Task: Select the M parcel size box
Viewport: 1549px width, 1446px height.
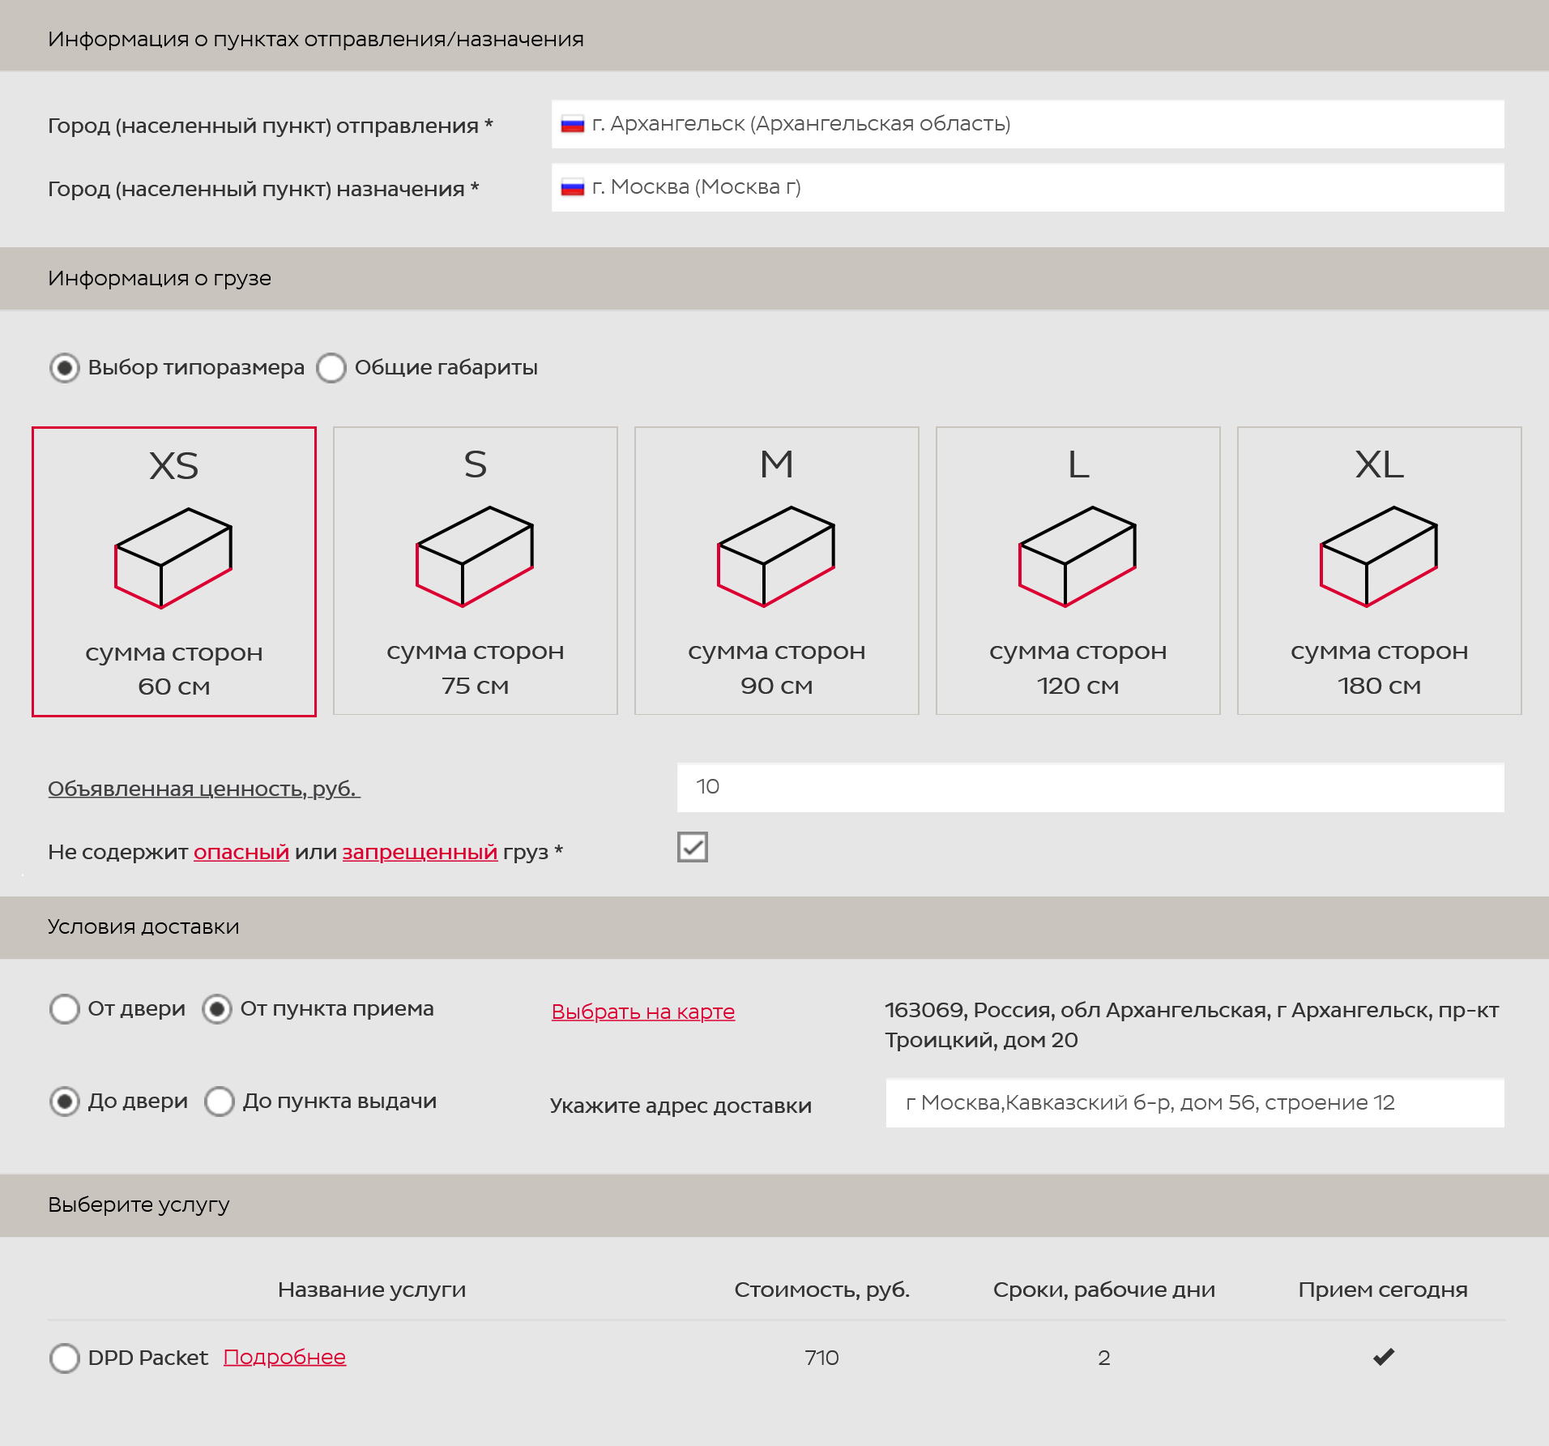Action: click(x=777, y=571)
